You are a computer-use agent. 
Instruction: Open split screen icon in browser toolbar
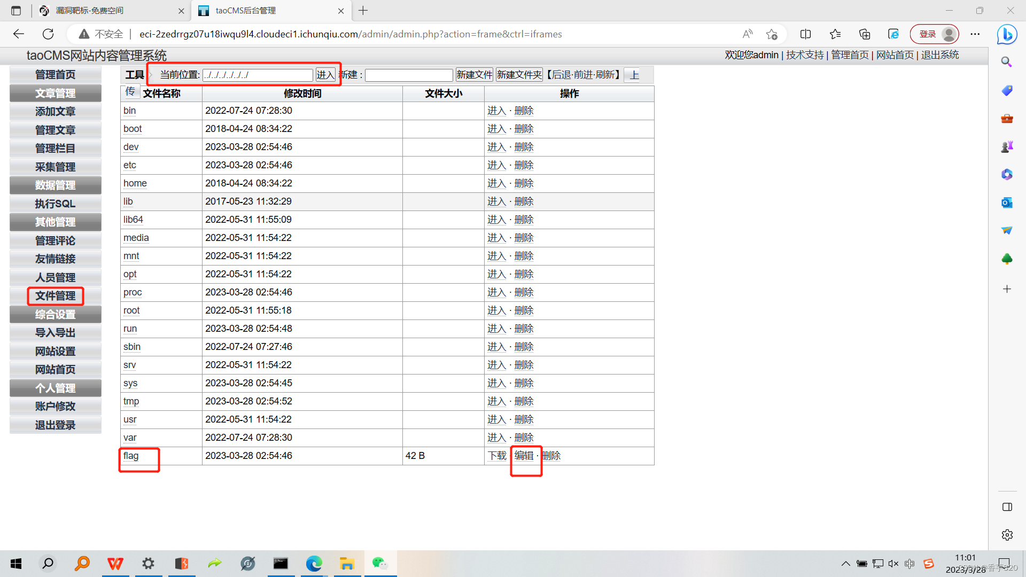click(x=806, y=34)
